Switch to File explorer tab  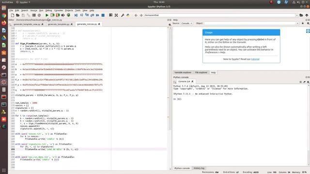201,72
